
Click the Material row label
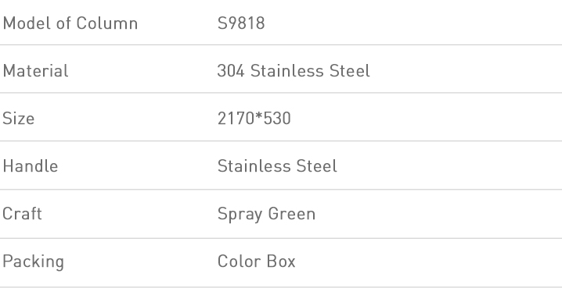click(35, 71)
